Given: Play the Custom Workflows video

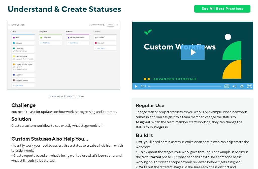Looking at the screenshot, I should (x=193, y=52).
